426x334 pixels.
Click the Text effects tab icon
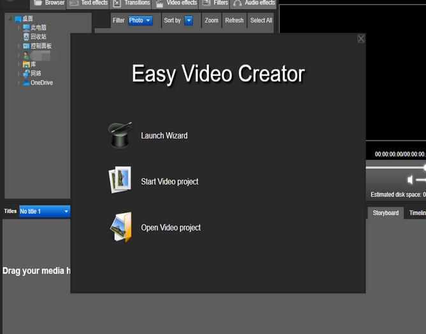pos(74,3)
